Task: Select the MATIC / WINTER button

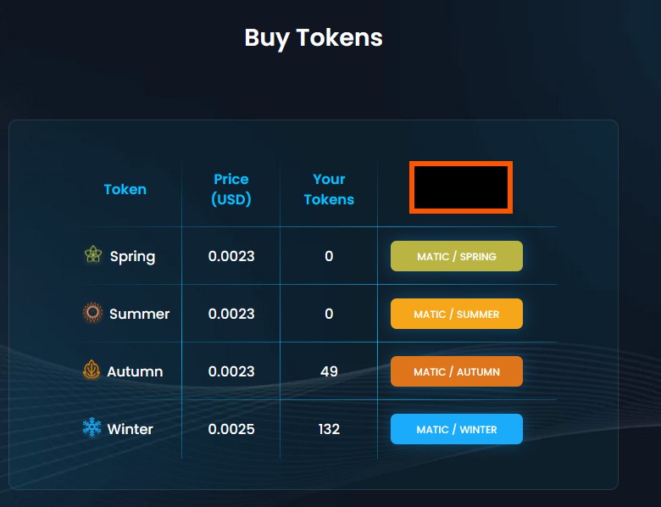Action: tap(457, 429)
